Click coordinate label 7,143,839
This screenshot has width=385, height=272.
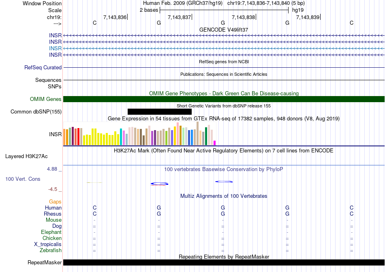308,17
